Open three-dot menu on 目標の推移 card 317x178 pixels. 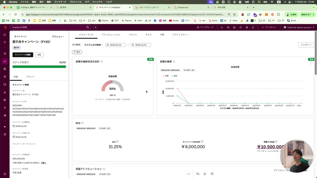311,63
